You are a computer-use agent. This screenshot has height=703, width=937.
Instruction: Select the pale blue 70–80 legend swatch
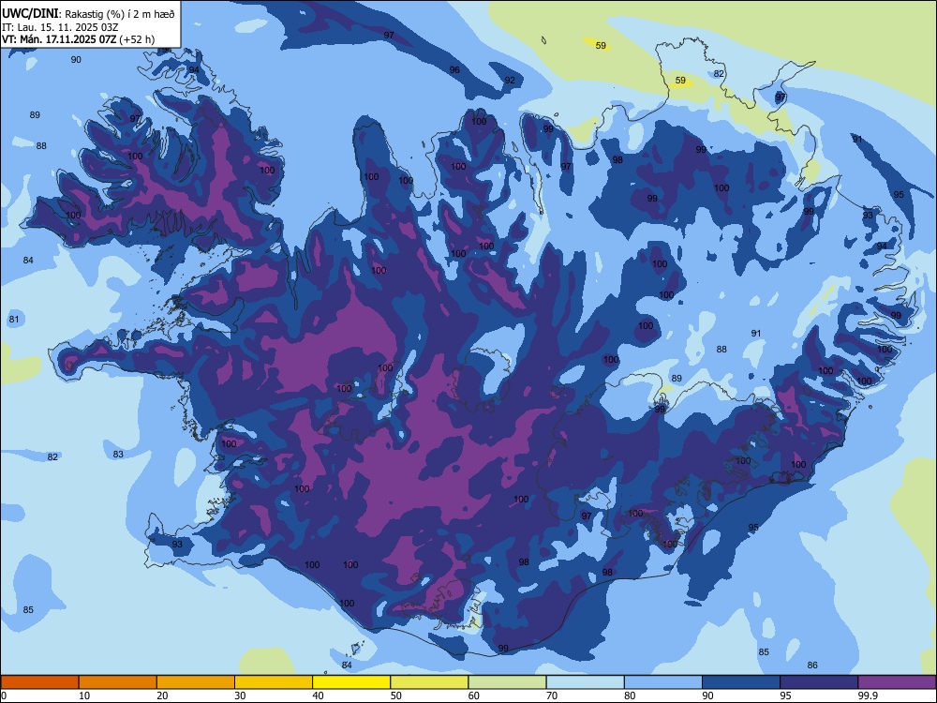pyautogui.click(x=585, y=682)
